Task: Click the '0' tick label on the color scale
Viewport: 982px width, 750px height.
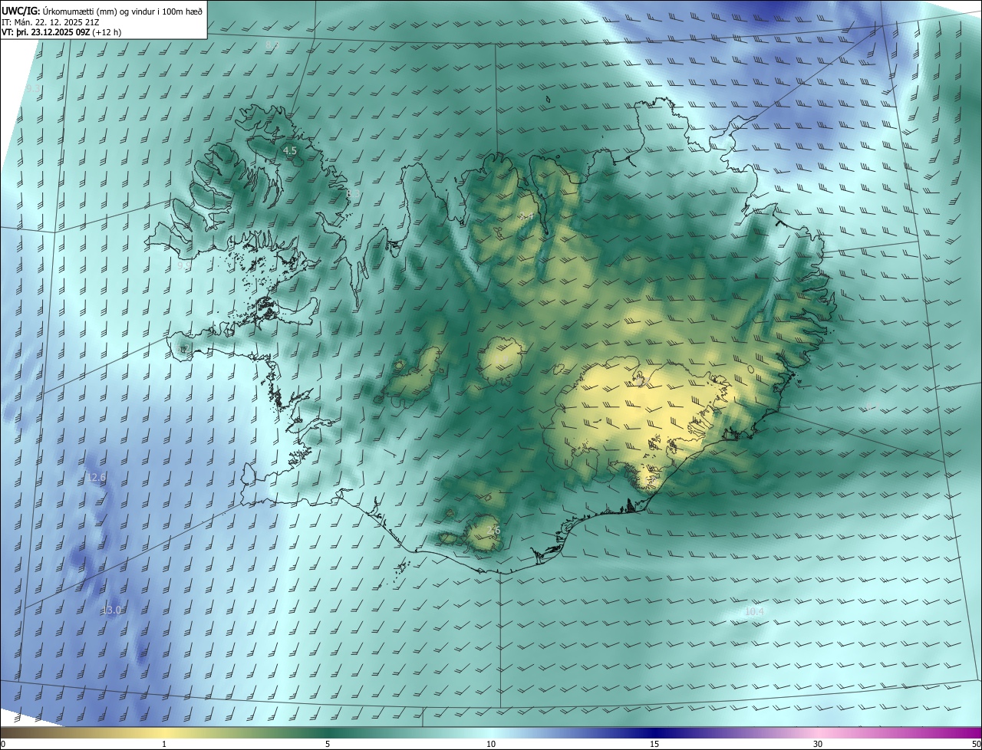Action: pyautogui.click(x=3, y=744)
